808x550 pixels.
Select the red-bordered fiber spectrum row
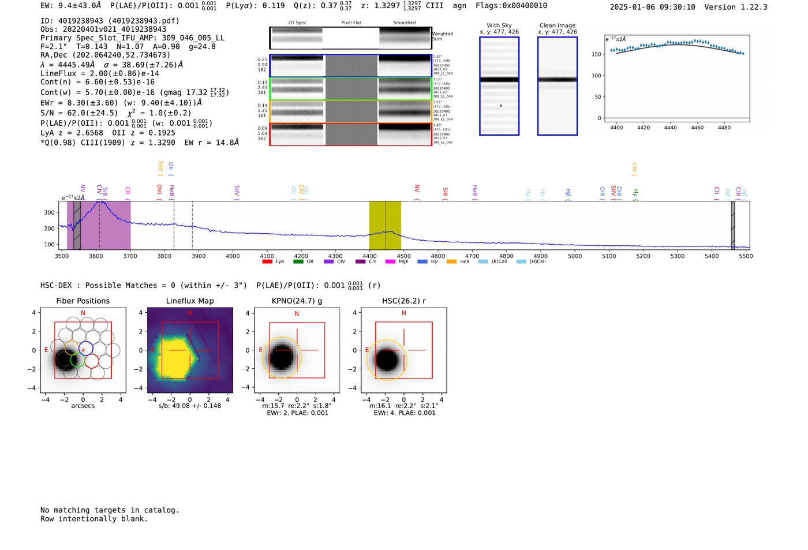coord(351,134)
